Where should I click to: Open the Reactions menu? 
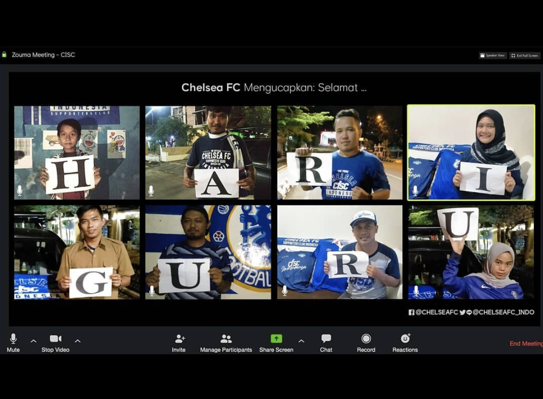[x=405, y=339]
